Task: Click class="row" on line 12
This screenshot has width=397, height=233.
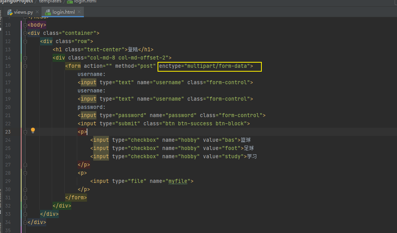Action: [x=73, y=41]
